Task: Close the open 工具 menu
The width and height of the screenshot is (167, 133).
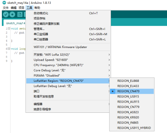Action: [29, 8]
